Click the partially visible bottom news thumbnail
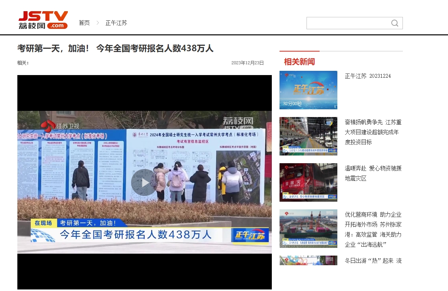Screen dimensions: 448x291 [x=308, y=261]
